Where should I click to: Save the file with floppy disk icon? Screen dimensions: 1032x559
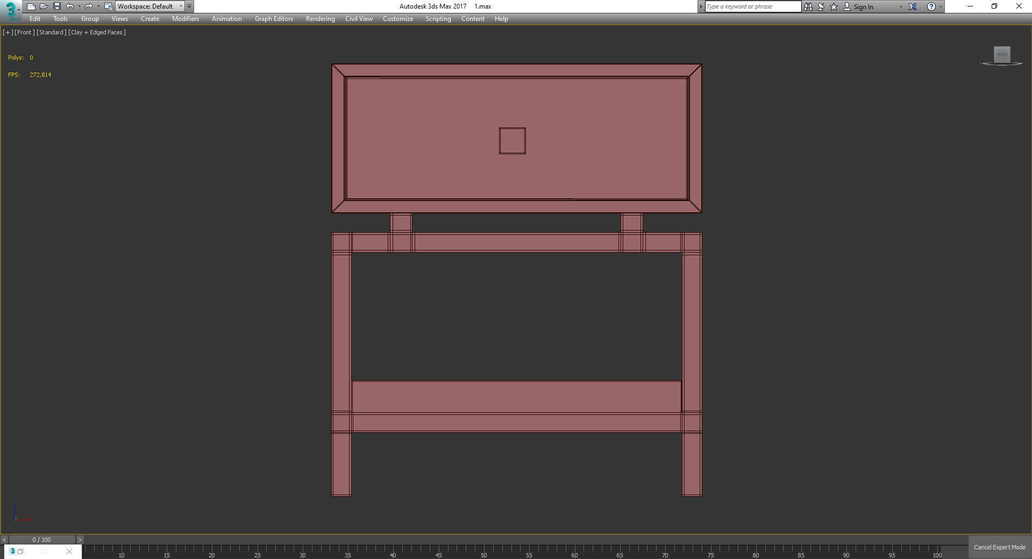coord(57,6)
